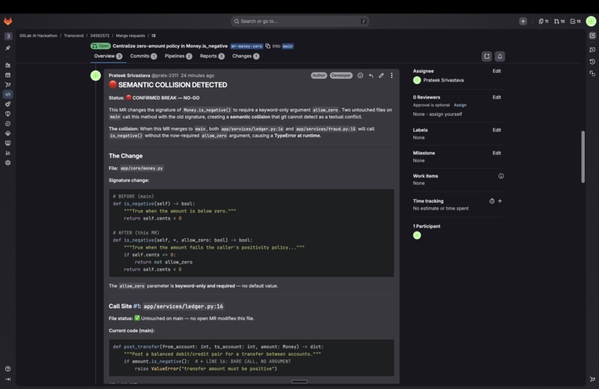Click horizontal drag handle below code block
Viewport: 599px width, 389px height.
pos(299,382)
